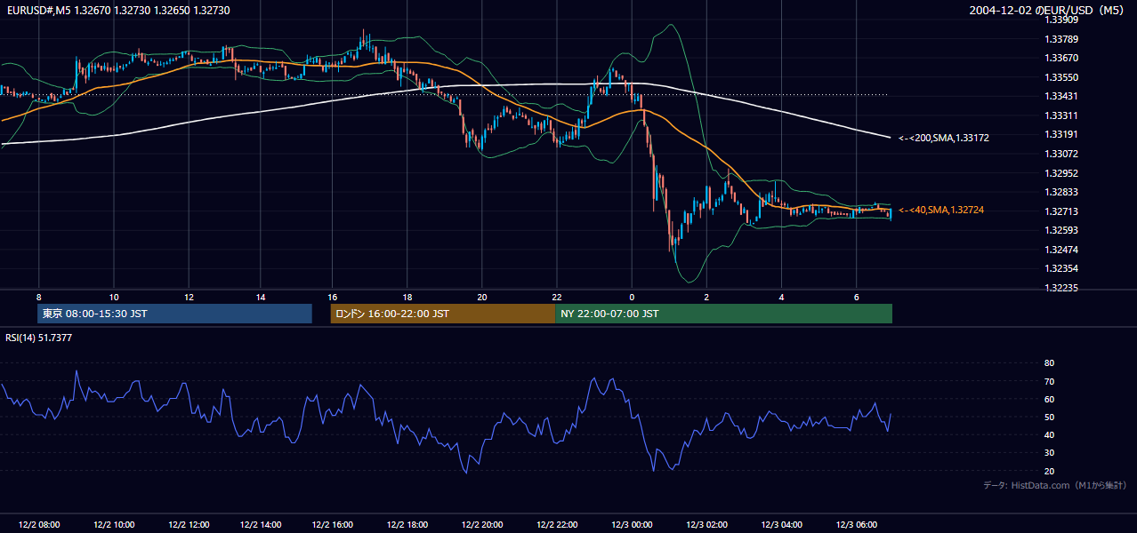
Task: Click the 12/2 16:00 time label
Action: click(334, 524)
